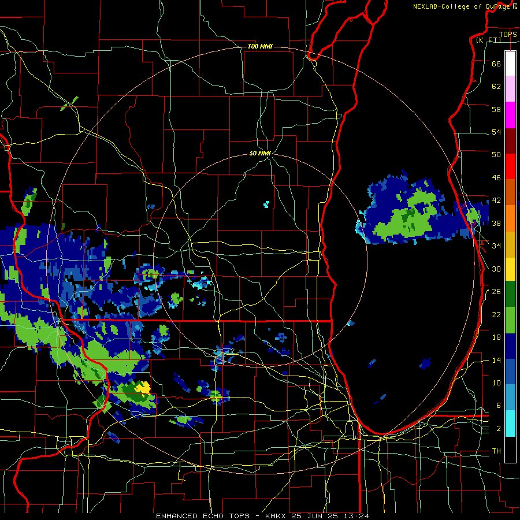Click the dark orange legend swatch
520x520 pixels.
coord(510,192)
